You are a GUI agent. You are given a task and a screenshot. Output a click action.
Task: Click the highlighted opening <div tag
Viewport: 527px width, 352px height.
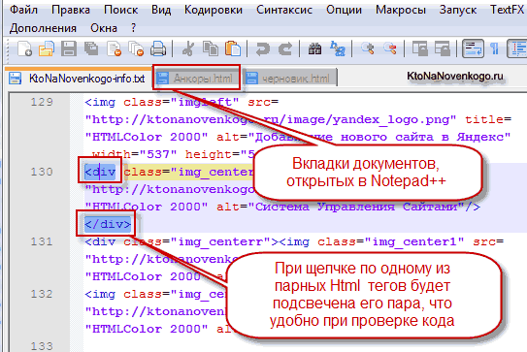coord(100,172)
